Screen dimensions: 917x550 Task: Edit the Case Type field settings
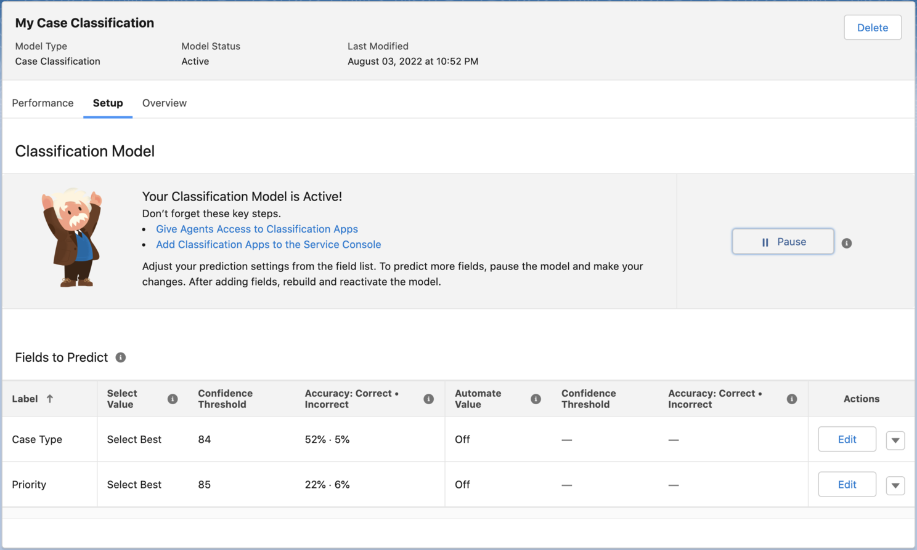point(847,439)
